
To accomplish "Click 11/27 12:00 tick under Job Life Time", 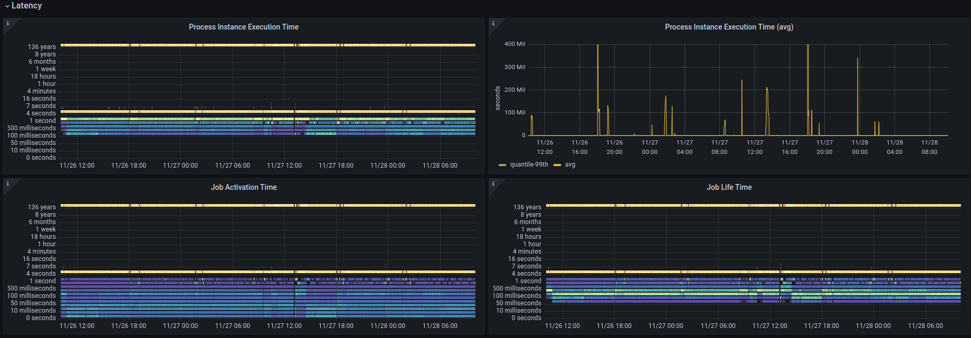I will coord(769,326).
